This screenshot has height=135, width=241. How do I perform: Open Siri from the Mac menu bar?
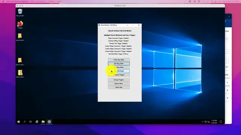click(220, 1)
